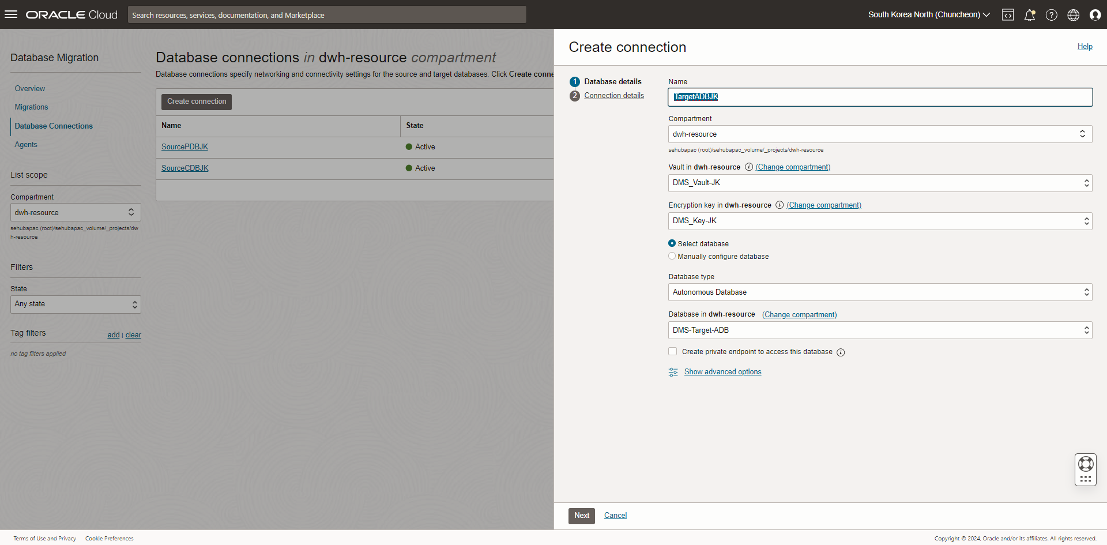Open SourcePDBJK connection link

coord(184,147)
